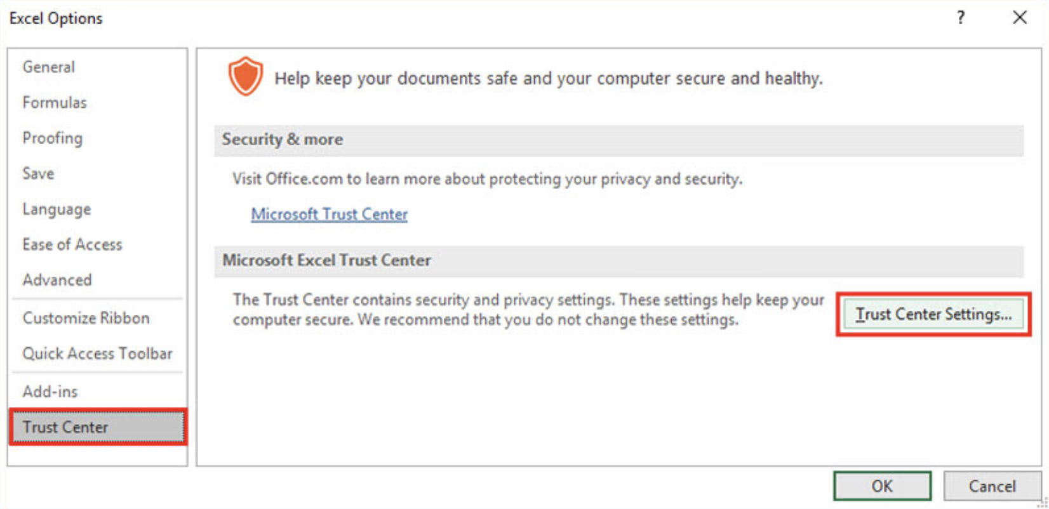Switch to the Formulas category
Image resolution: width=1049 pixels, height=509 pixels.
[54, 102]
